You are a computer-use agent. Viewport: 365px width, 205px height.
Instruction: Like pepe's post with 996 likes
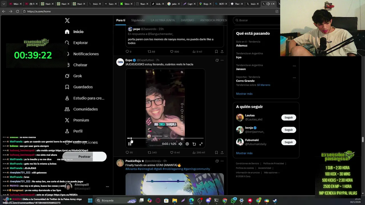coord(175,52)
